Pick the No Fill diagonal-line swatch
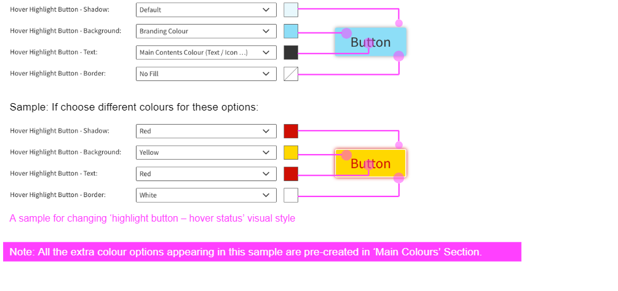 point(291,74)
